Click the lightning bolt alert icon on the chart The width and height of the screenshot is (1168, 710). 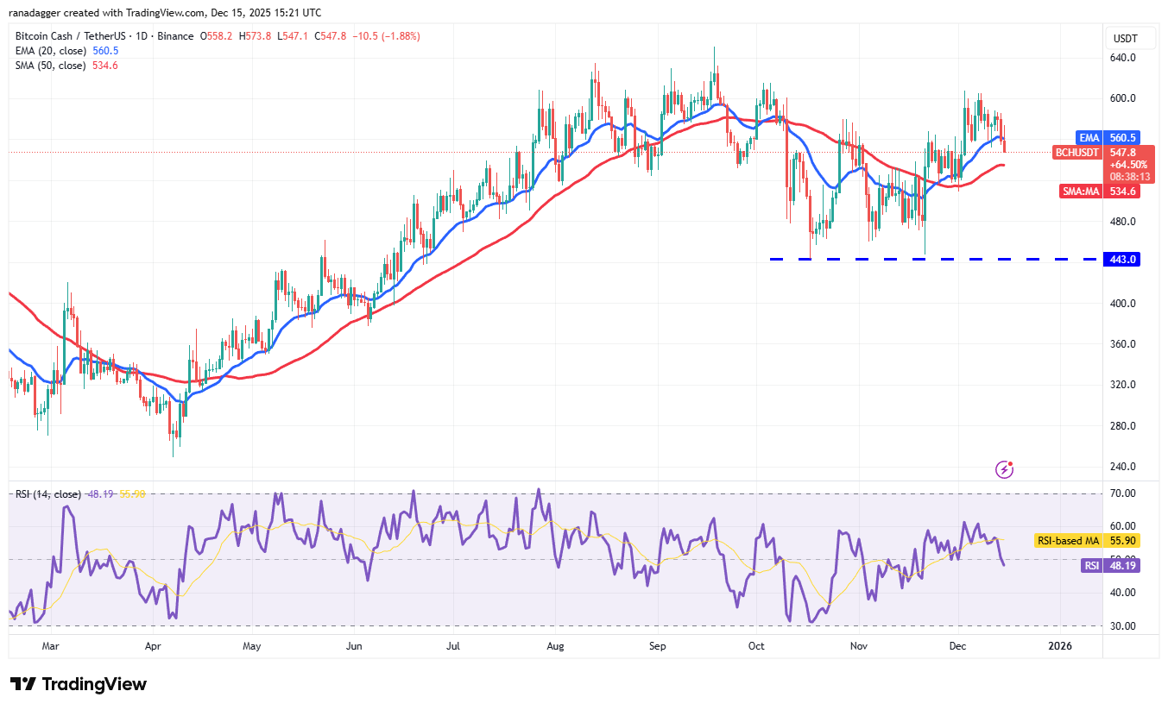pyautogui.click(x=1004, y=468)
